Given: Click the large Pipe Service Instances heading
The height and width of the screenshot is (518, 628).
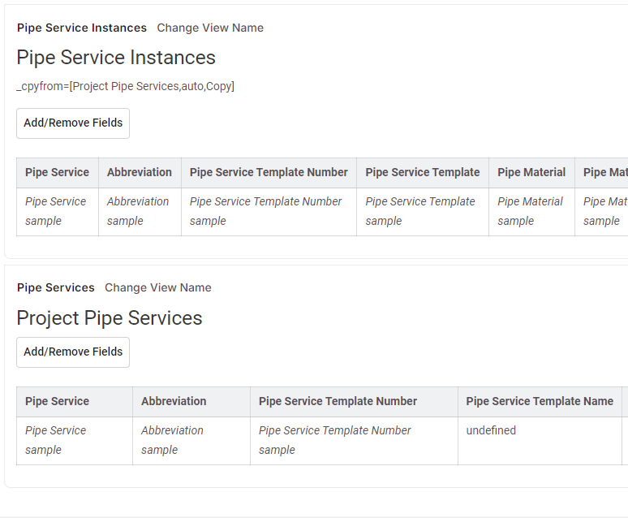Looking at the screenshot, I should click(116, 58).
